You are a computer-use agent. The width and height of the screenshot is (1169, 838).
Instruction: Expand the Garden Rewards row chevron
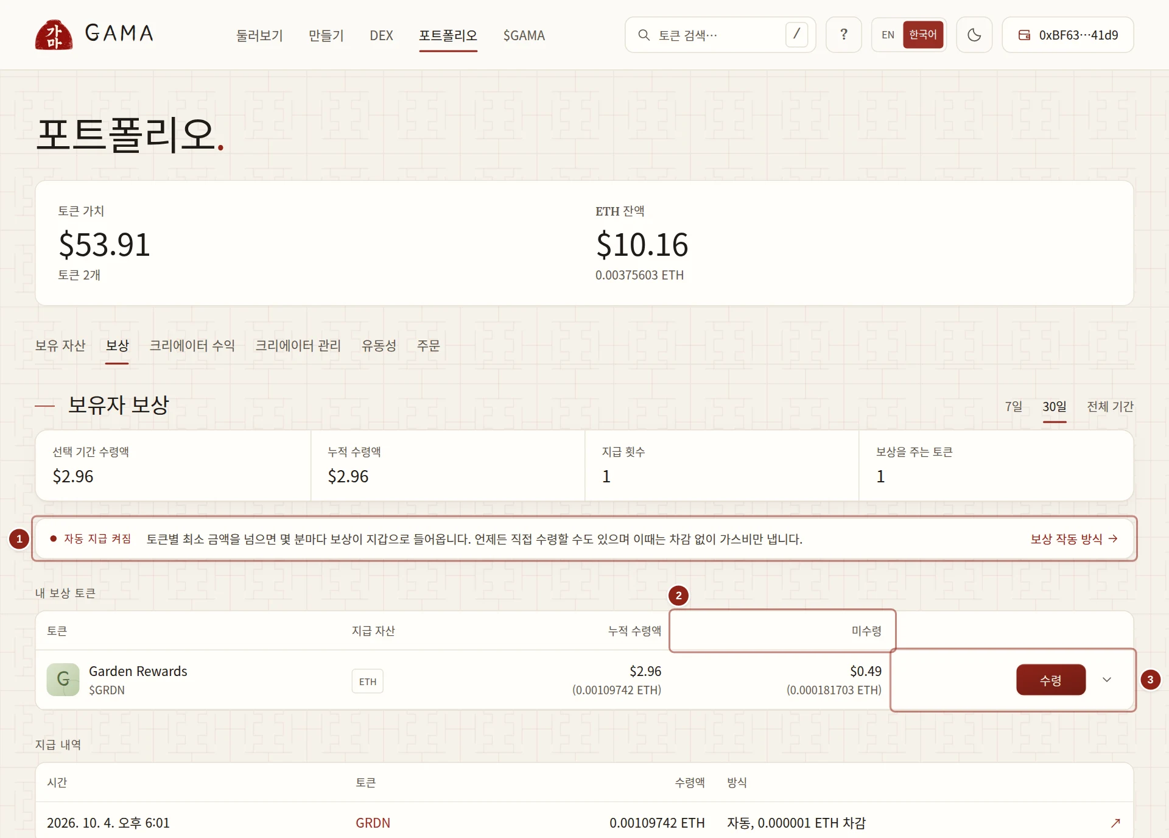pyautogui.click(x=1107, y=680)
